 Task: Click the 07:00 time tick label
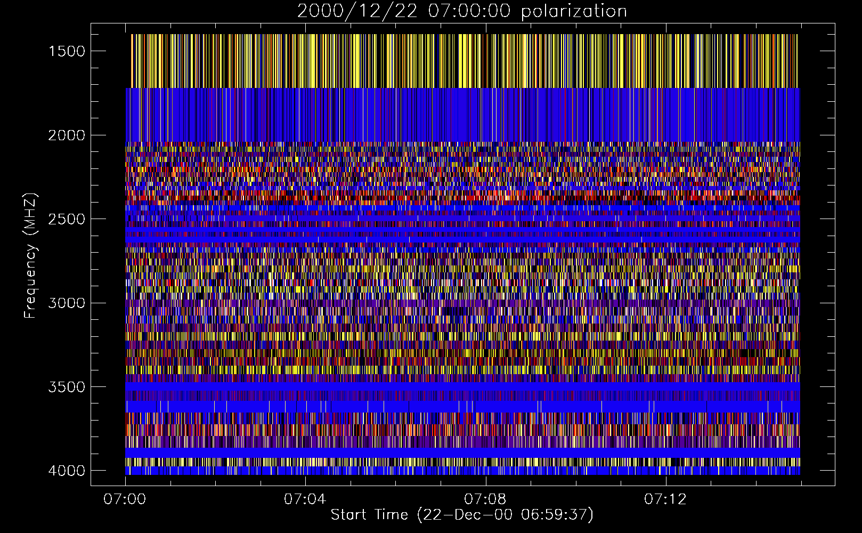pyautogui.click(x=125, y=499)
